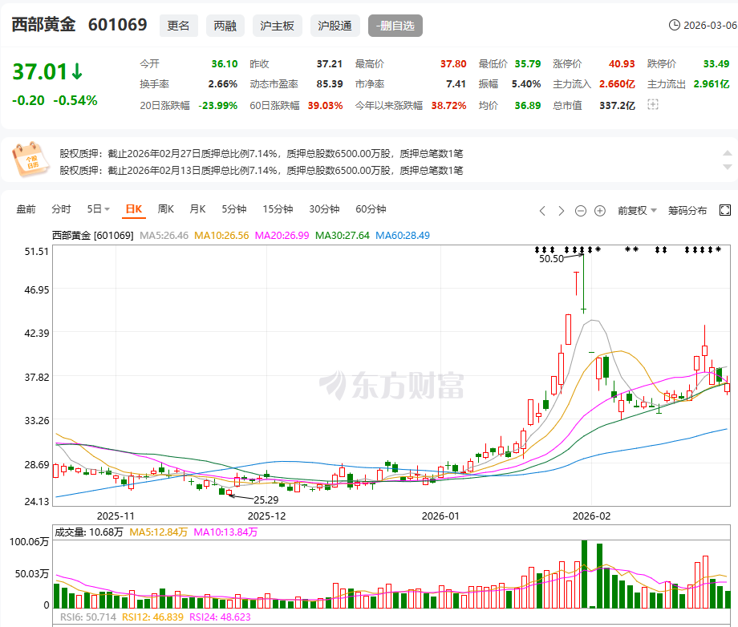Click the 沪股通 tag button
This screenshot has height=627, width=738.
coord(335,26)
